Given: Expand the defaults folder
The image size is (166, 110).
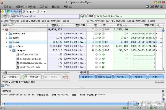Looking at the screenshot, I should [7, 34].
